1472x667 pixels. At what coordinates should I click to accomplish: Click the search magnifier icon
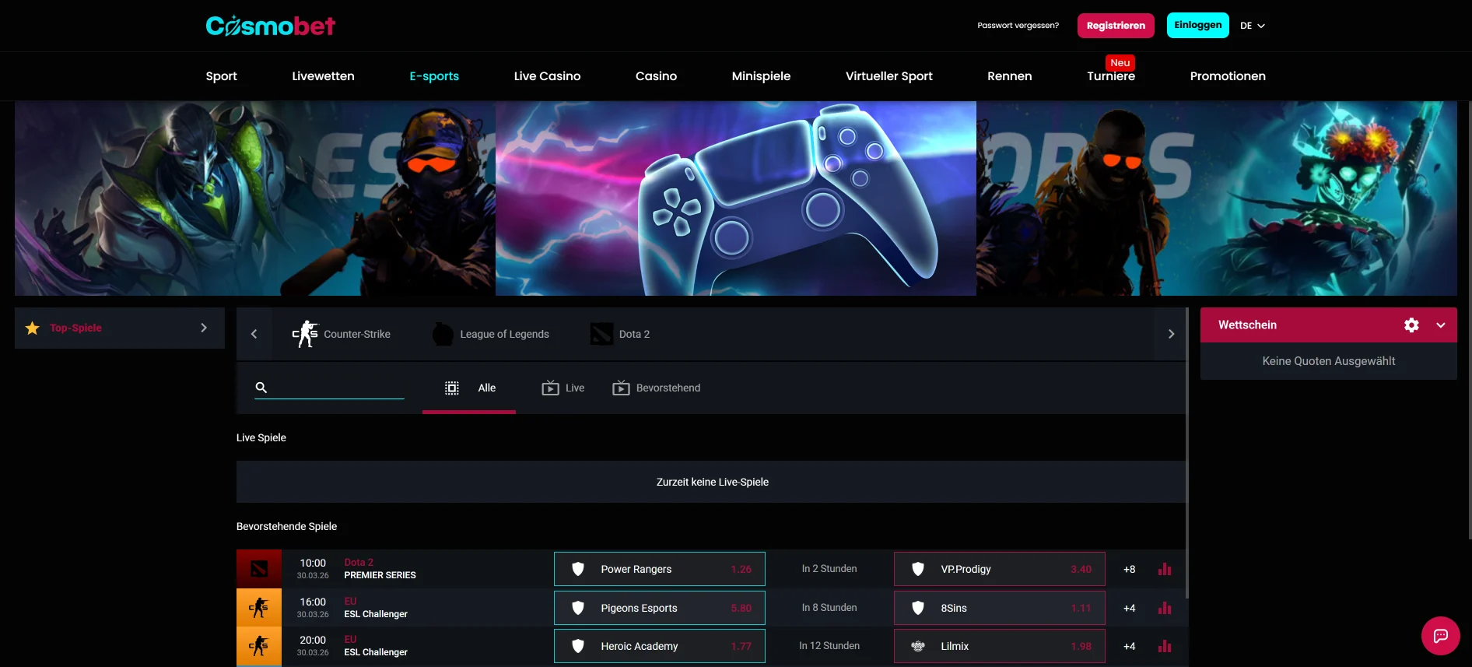pyautogui.click(x=261, y=388)
